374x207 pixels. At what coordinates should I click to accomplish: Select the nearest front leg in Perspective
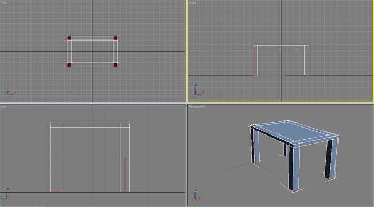[x=294, y=168]
